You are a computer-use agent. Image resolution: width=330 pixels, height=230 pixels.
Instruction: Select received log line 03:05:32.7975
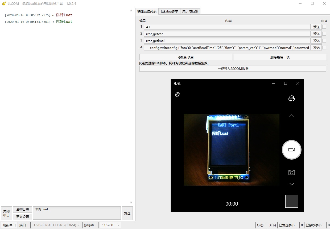(x=39, y=15)
